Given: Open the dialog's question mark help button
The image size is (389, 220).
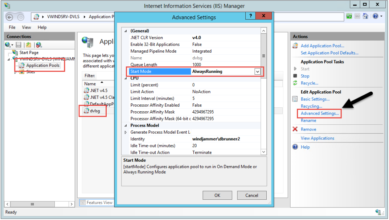Looking at the screenshot, I should pos(250,16).
